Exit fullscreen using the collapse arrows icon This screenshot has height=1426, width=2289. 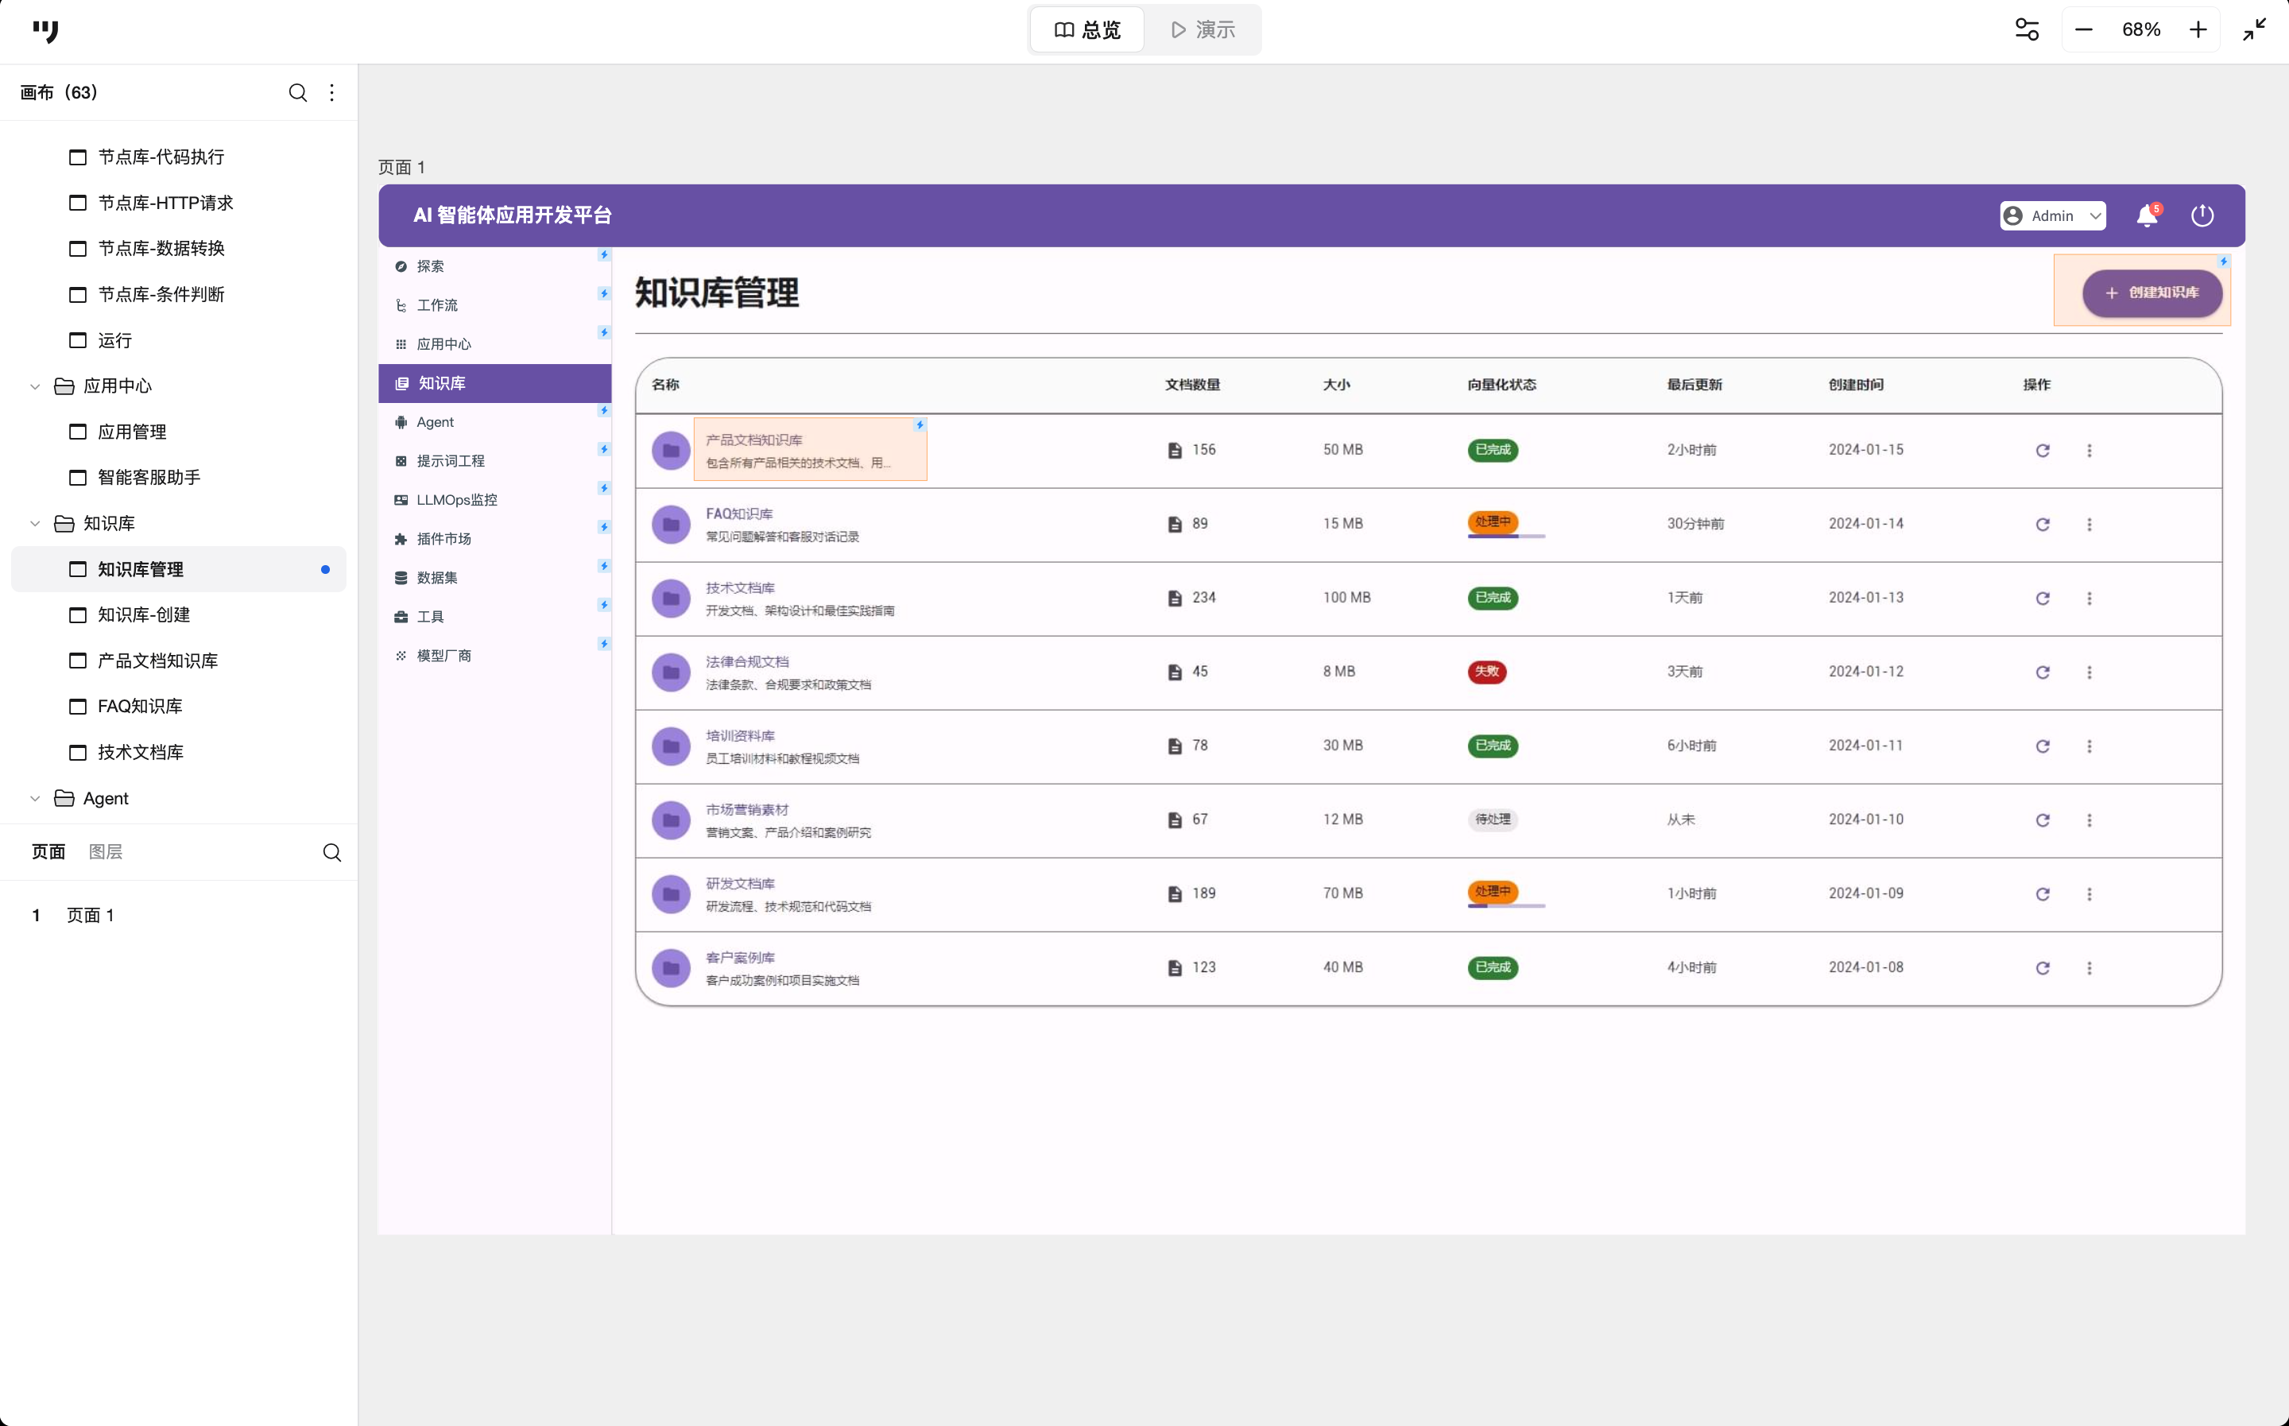2254,30
